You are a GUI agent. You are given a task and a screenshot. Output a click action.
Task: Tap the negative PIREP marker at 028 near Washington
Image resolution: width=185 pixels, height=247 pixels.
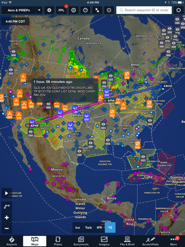[149, 104]
